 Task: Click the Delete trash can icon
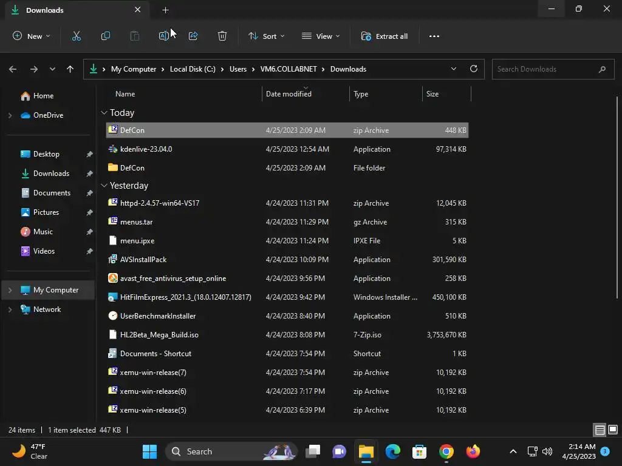pyautogui.click(x=222, y=36)
